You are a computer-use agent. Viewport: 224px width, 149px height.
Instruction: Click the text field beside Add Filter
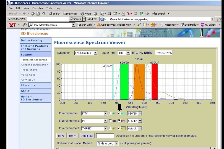click(105, 136)
